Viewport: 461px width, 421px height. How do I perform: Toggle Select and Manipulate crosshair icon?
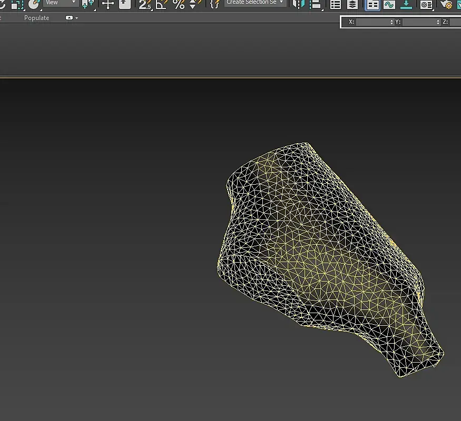[x=108, y=4]
